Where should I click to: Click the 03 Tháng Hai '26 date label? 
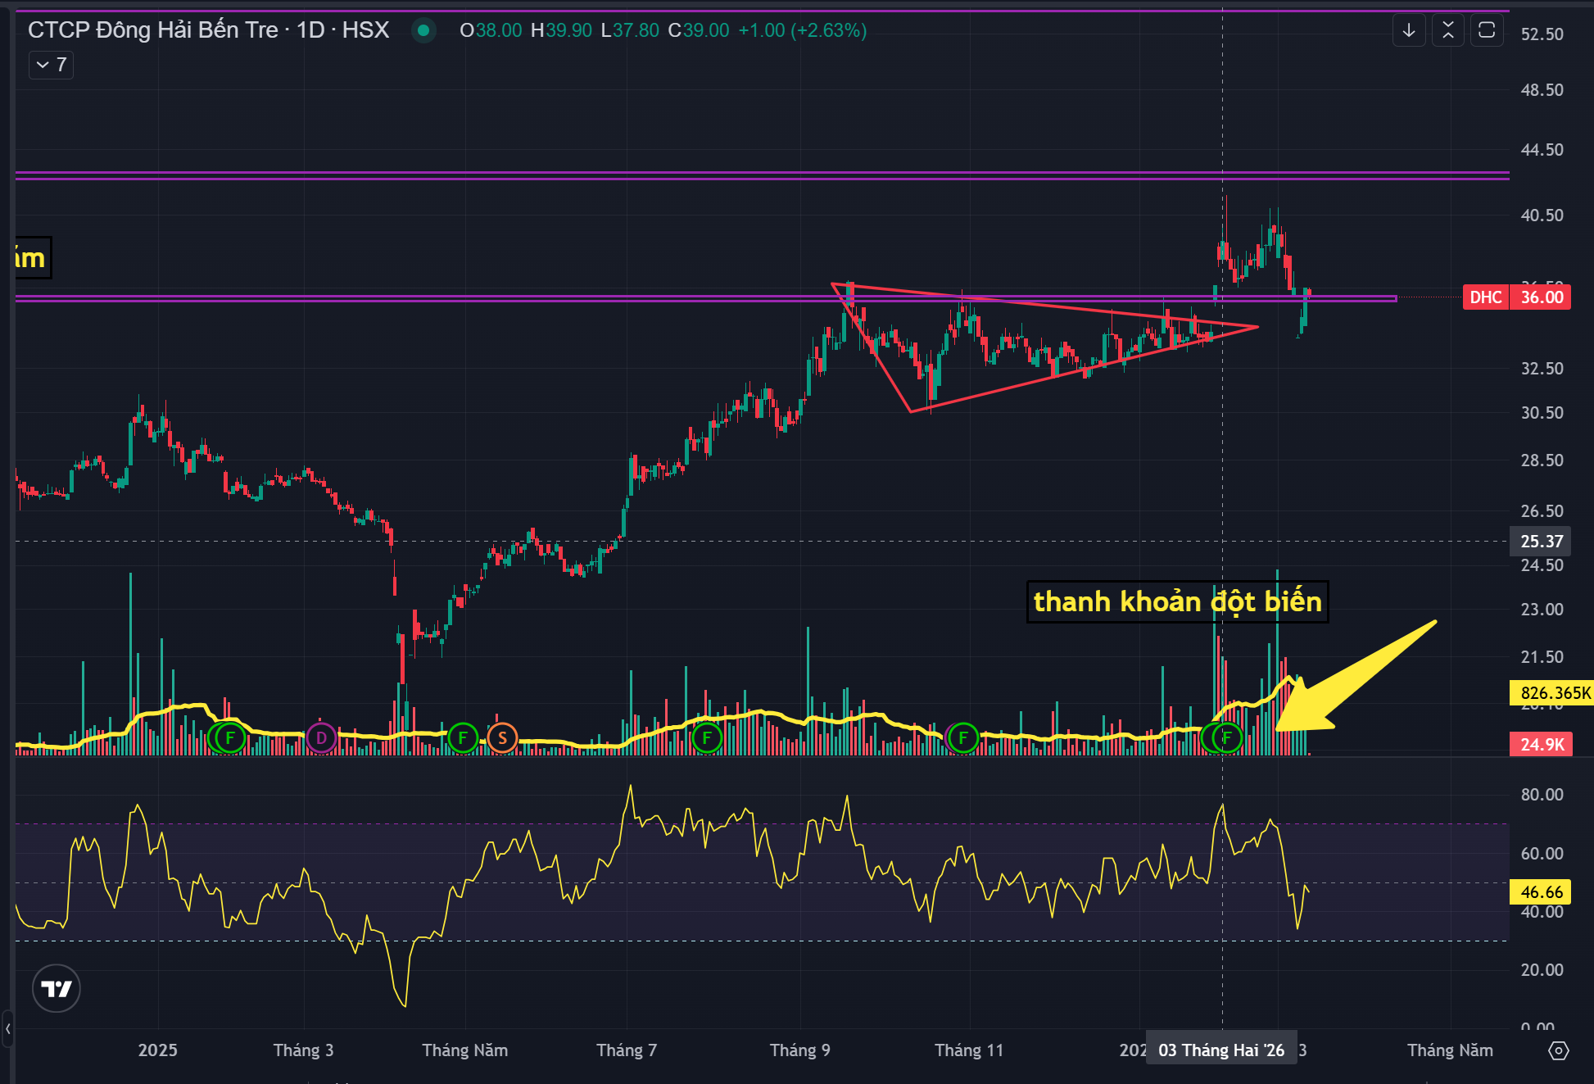pos(1220,1050)
